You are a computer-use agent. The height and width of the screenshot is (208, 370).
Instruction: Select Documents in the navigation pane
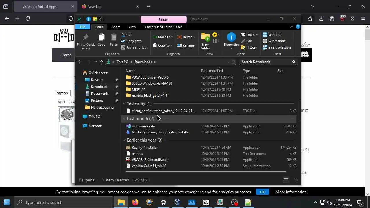(100, 94)
